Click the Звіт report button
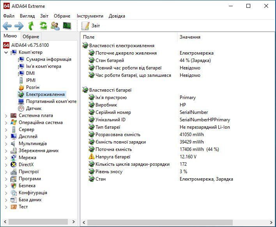Viewport: 276px width, 227px height. pyautogui.click(x=91, y=26)
